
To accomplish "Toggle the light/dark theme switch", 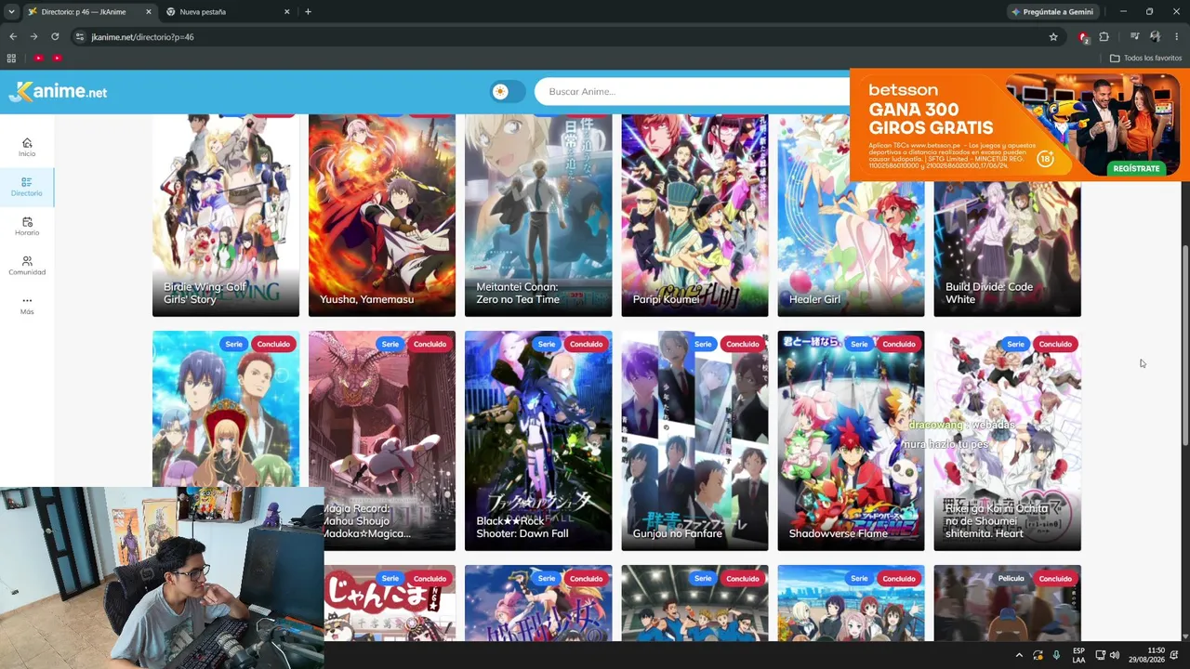I will coord(508,91).
